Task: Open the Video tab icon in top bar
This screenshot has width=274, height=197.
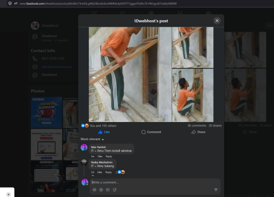Action: [122, 13]
